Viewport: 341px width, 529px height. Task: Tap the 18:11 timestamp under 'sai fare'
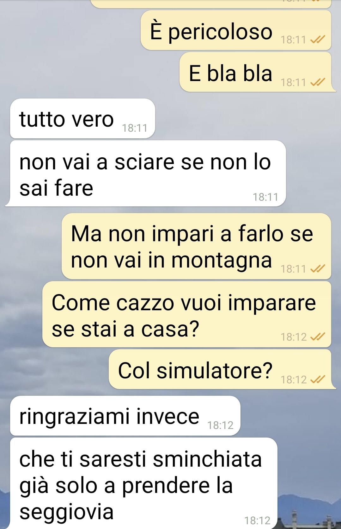click(x=265, y=197)
